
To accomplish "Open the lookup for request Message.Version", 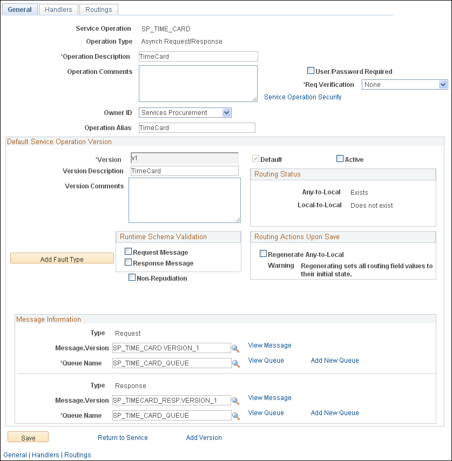I will point(235,348).
